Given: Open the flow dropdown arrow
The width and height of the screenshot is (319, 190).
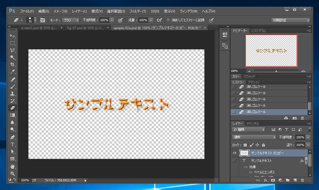Looking at the screenshot, I should point(151,20).
